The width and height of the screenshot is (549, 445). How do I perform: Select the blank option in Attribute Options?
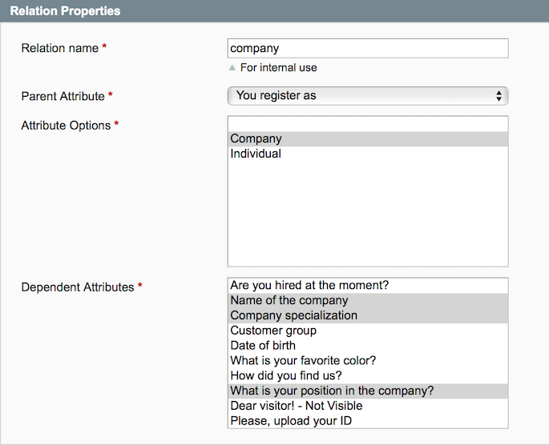click(368, 124)
